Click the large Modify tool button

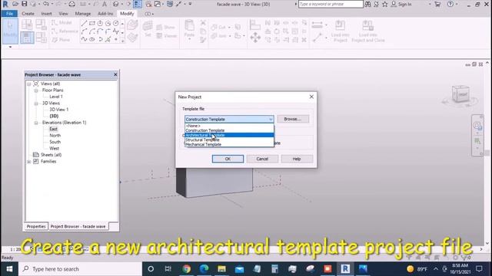tap(10, 31)
